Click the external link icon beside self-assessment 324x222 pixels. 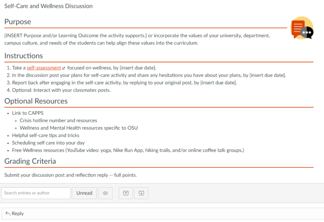64,68
